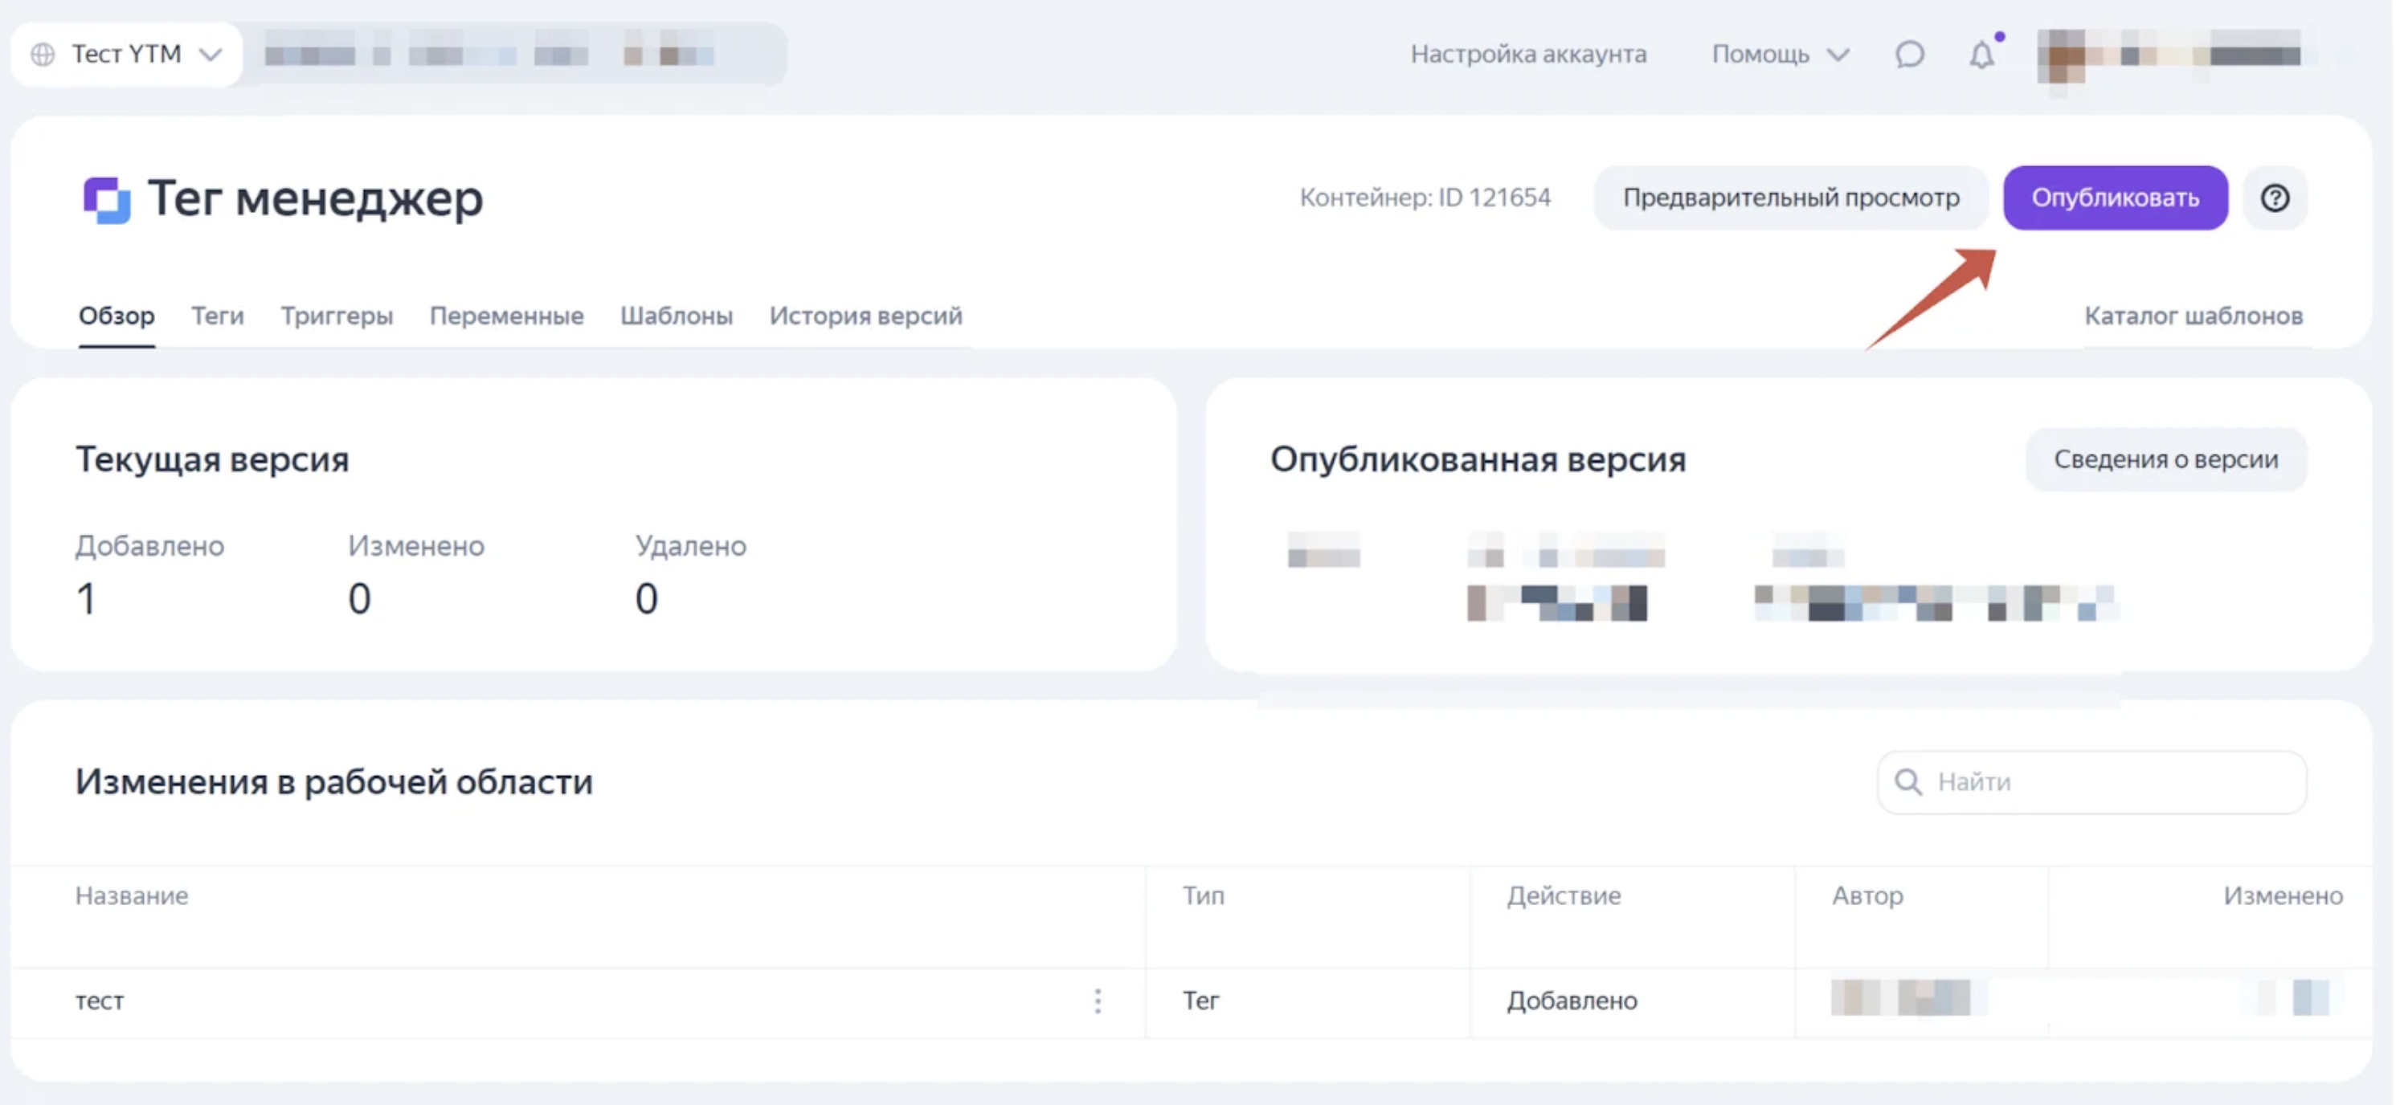The width and height of the screenshot is (2396, 1105).
Task: Open notifications bell icon
Action: point(1982,55)
